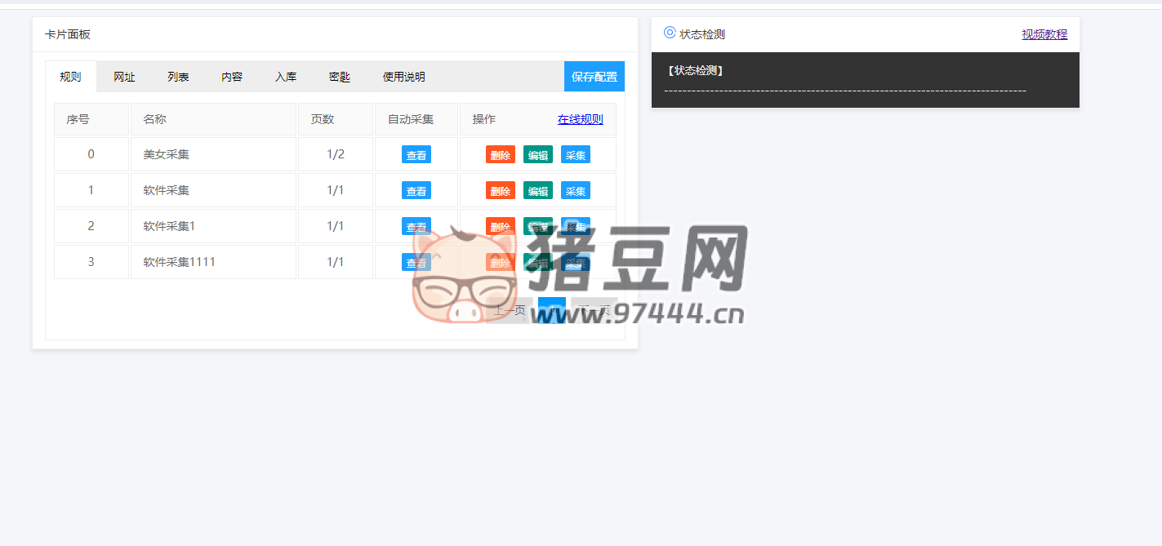Click the status detection circle icon
This screenshot has height=546, width=1162.
point(670,33)
